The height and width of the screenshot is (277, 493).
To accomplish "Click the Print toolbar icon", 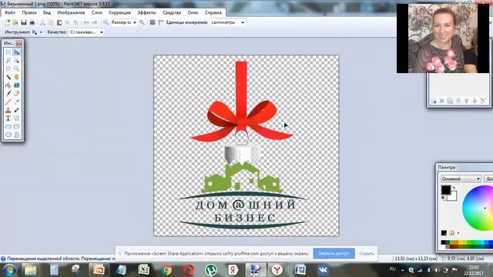I will [32, 22].
